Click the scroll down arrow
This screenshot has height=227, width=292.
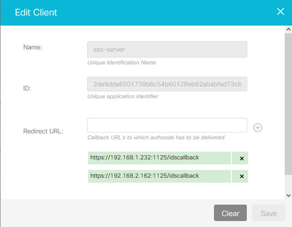(288, 195)
